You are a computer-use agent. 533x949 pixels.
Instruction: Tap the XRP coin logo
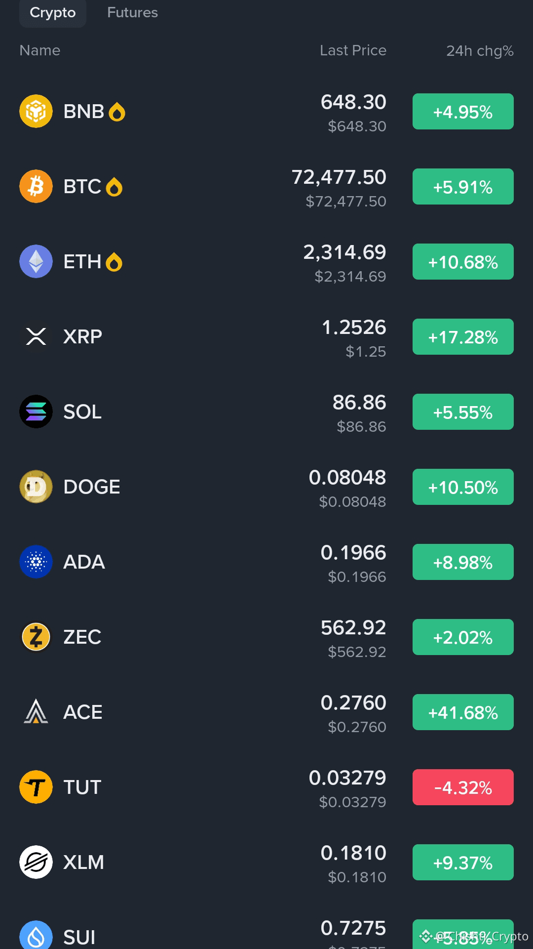pyautogui.click(x=36, y=336)
